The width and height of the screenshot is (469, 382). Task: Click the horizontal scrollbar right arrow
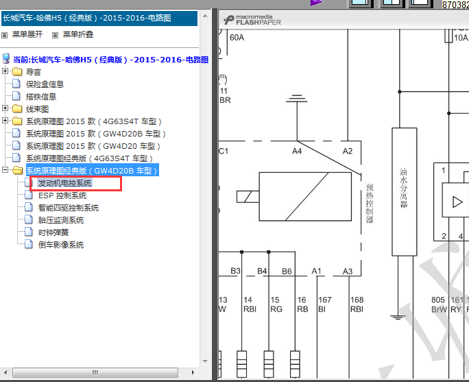click(193, 372)
